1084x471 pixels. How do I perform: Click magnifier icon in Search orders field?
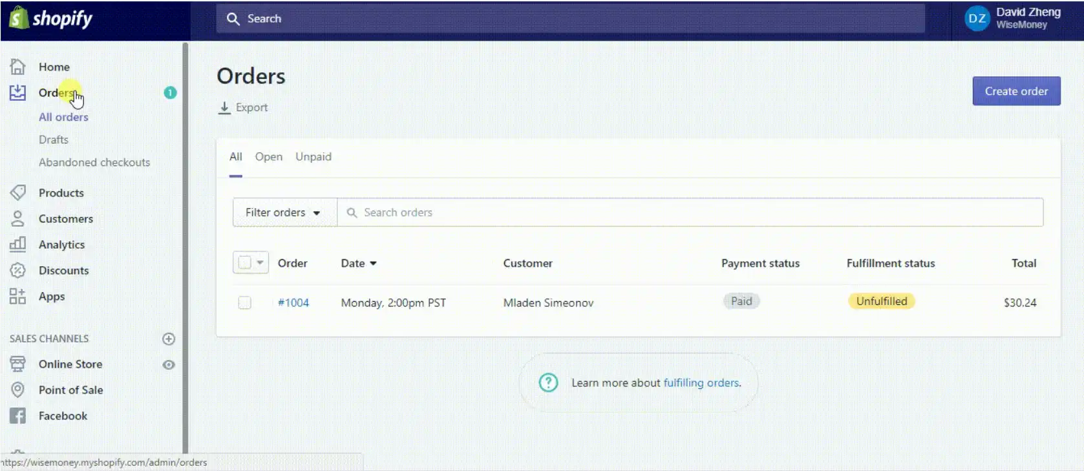352,213
